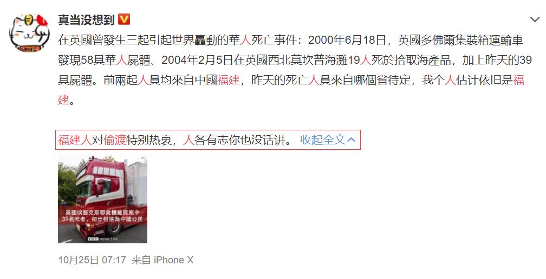Open the post options chevron at top right
This screenshot has height=279, width=546.
point(535,19)
